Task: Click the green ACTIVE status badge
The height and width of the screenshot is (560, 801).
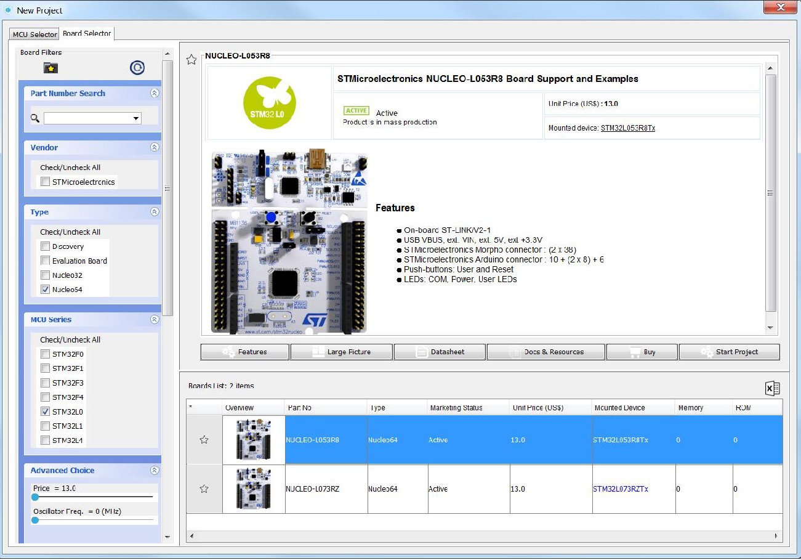Action: click(x=356, y=111)
